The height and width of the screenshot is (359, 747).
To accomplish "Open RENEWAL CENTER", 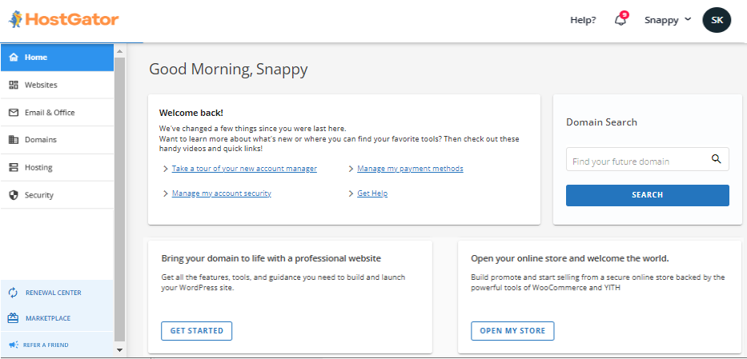I will click(54, 293).
